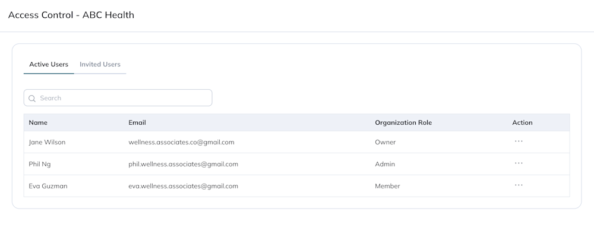Select the name Eva Guzman
Screen dimensions: 594x227
pos(48,186)
